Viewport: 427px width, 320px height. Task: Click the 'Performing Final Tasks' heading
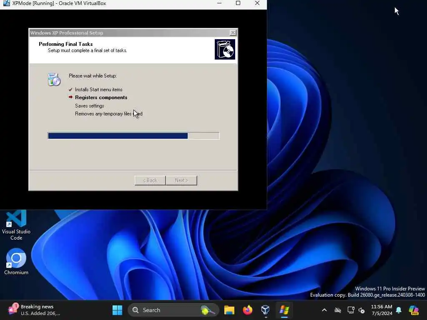[65, 44]
